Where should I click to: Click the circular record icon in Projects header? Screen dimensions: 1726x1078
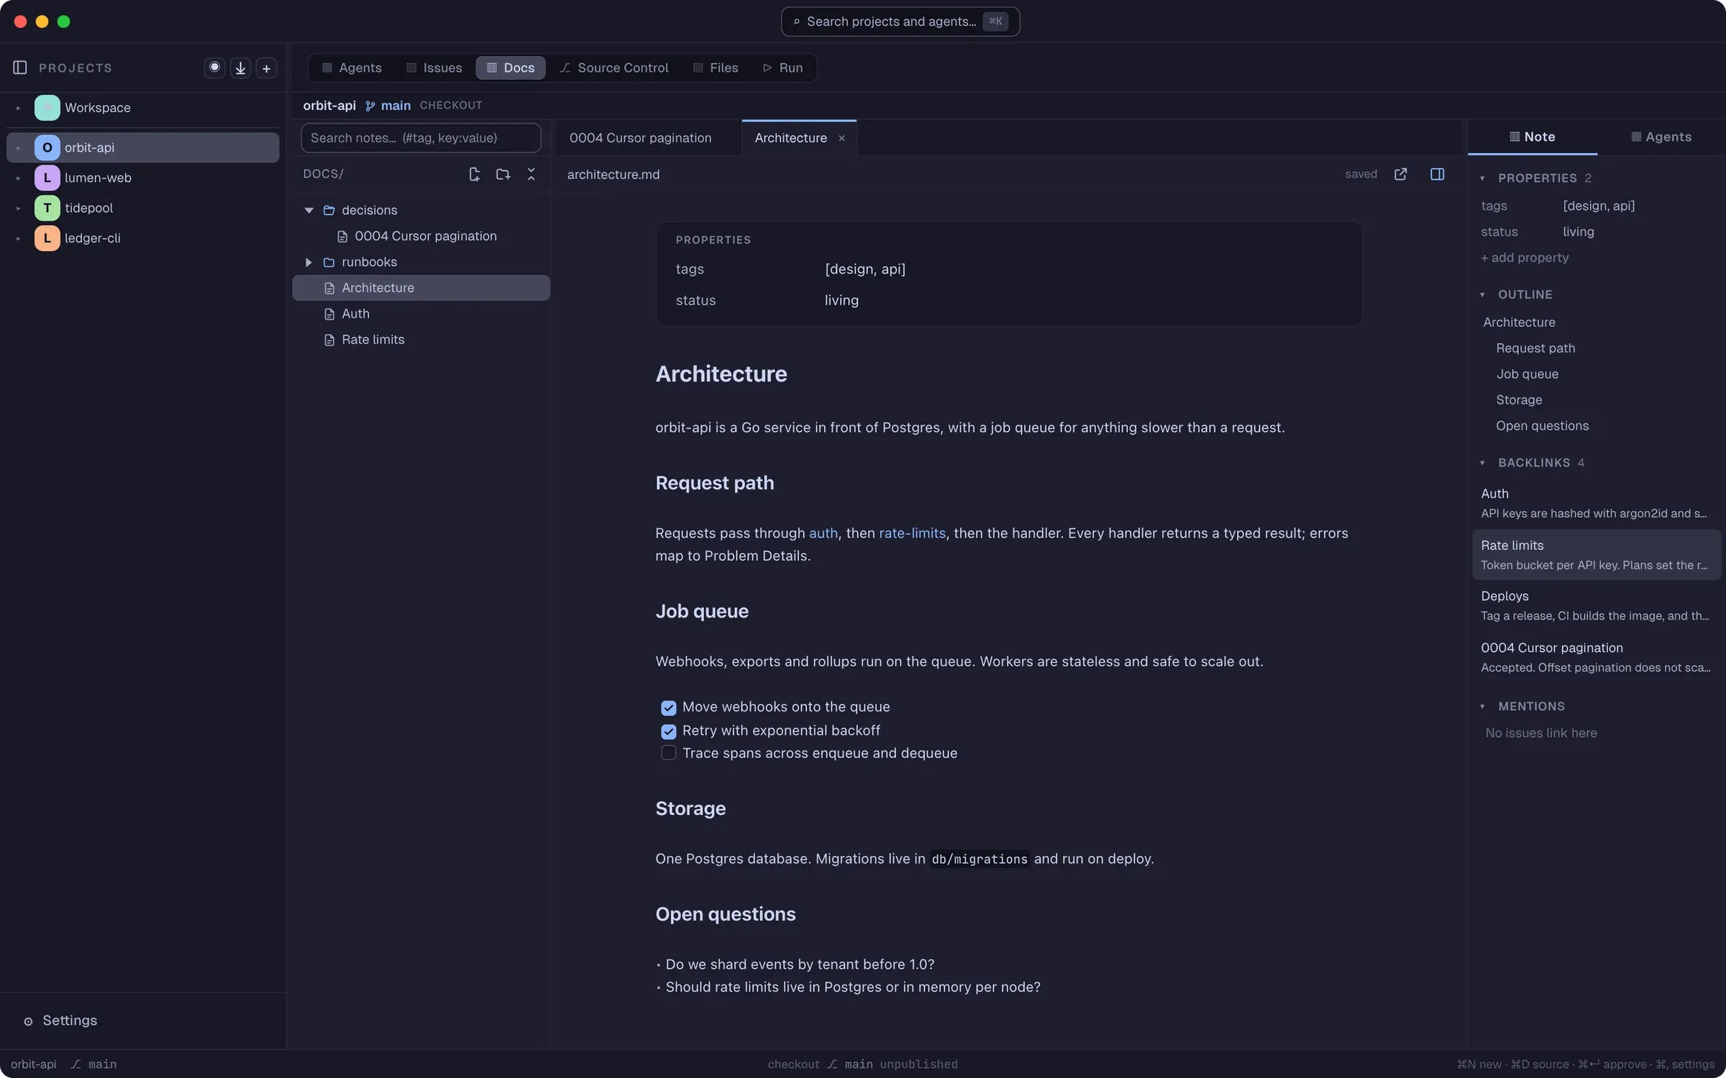214,68
